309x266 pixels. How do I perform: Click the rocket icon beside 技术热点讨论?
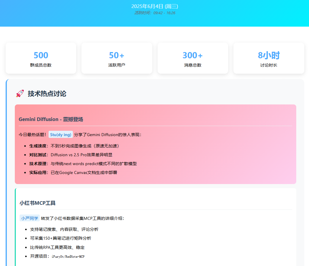[20, 94]
